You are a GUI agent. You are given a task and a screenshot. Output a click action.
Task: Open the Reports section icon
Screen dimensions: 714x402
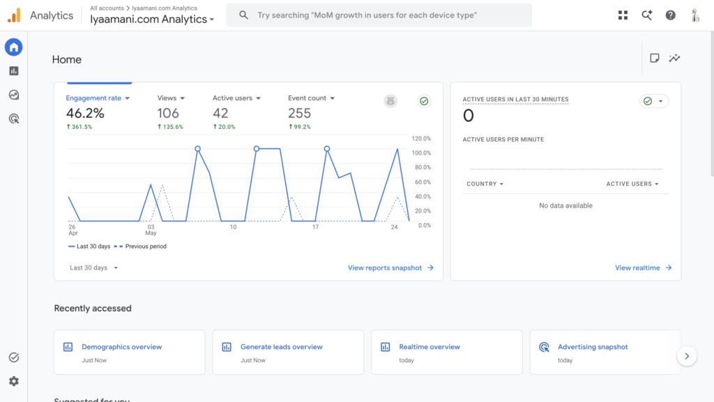[14, 71]
